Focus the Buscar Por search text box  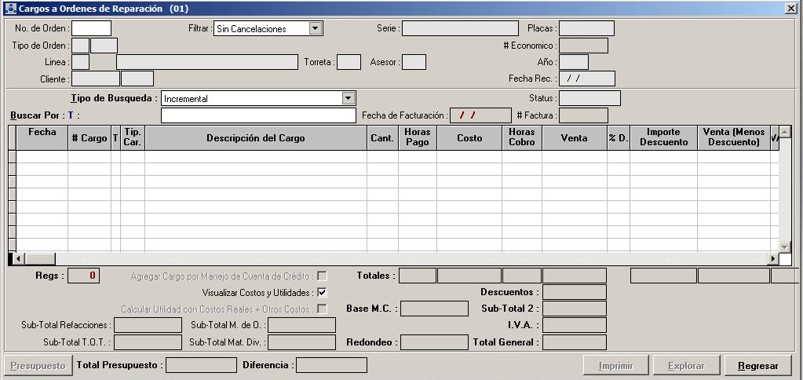[x=258, y=116]
